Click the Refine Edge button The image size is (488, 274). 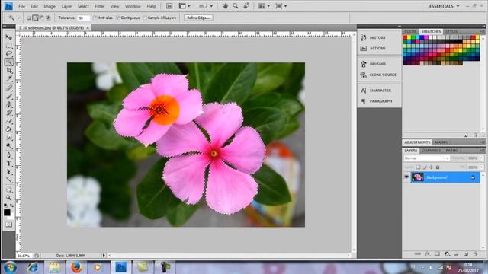(198, 18)
